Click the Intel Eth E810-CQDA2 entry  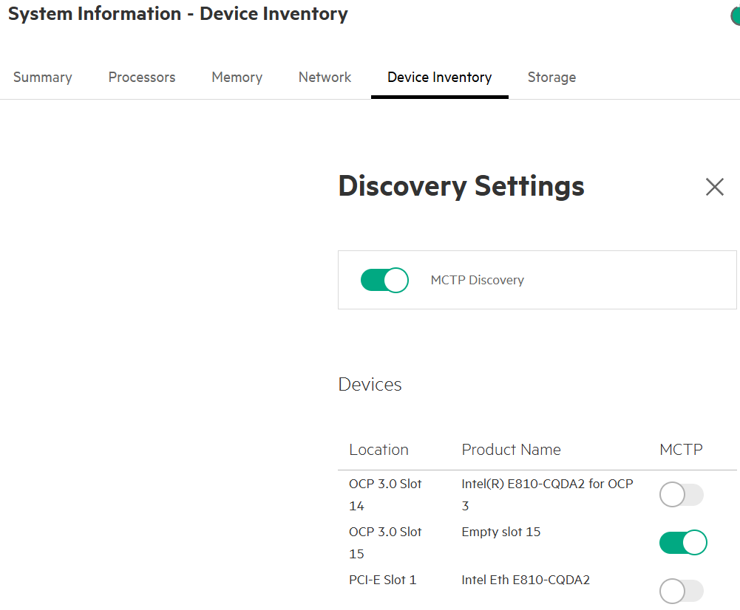[x=525, y=580]
